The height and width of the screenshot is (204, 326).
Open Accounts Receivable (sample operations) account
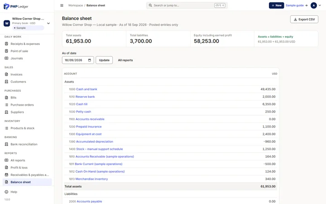coord(105,156)
